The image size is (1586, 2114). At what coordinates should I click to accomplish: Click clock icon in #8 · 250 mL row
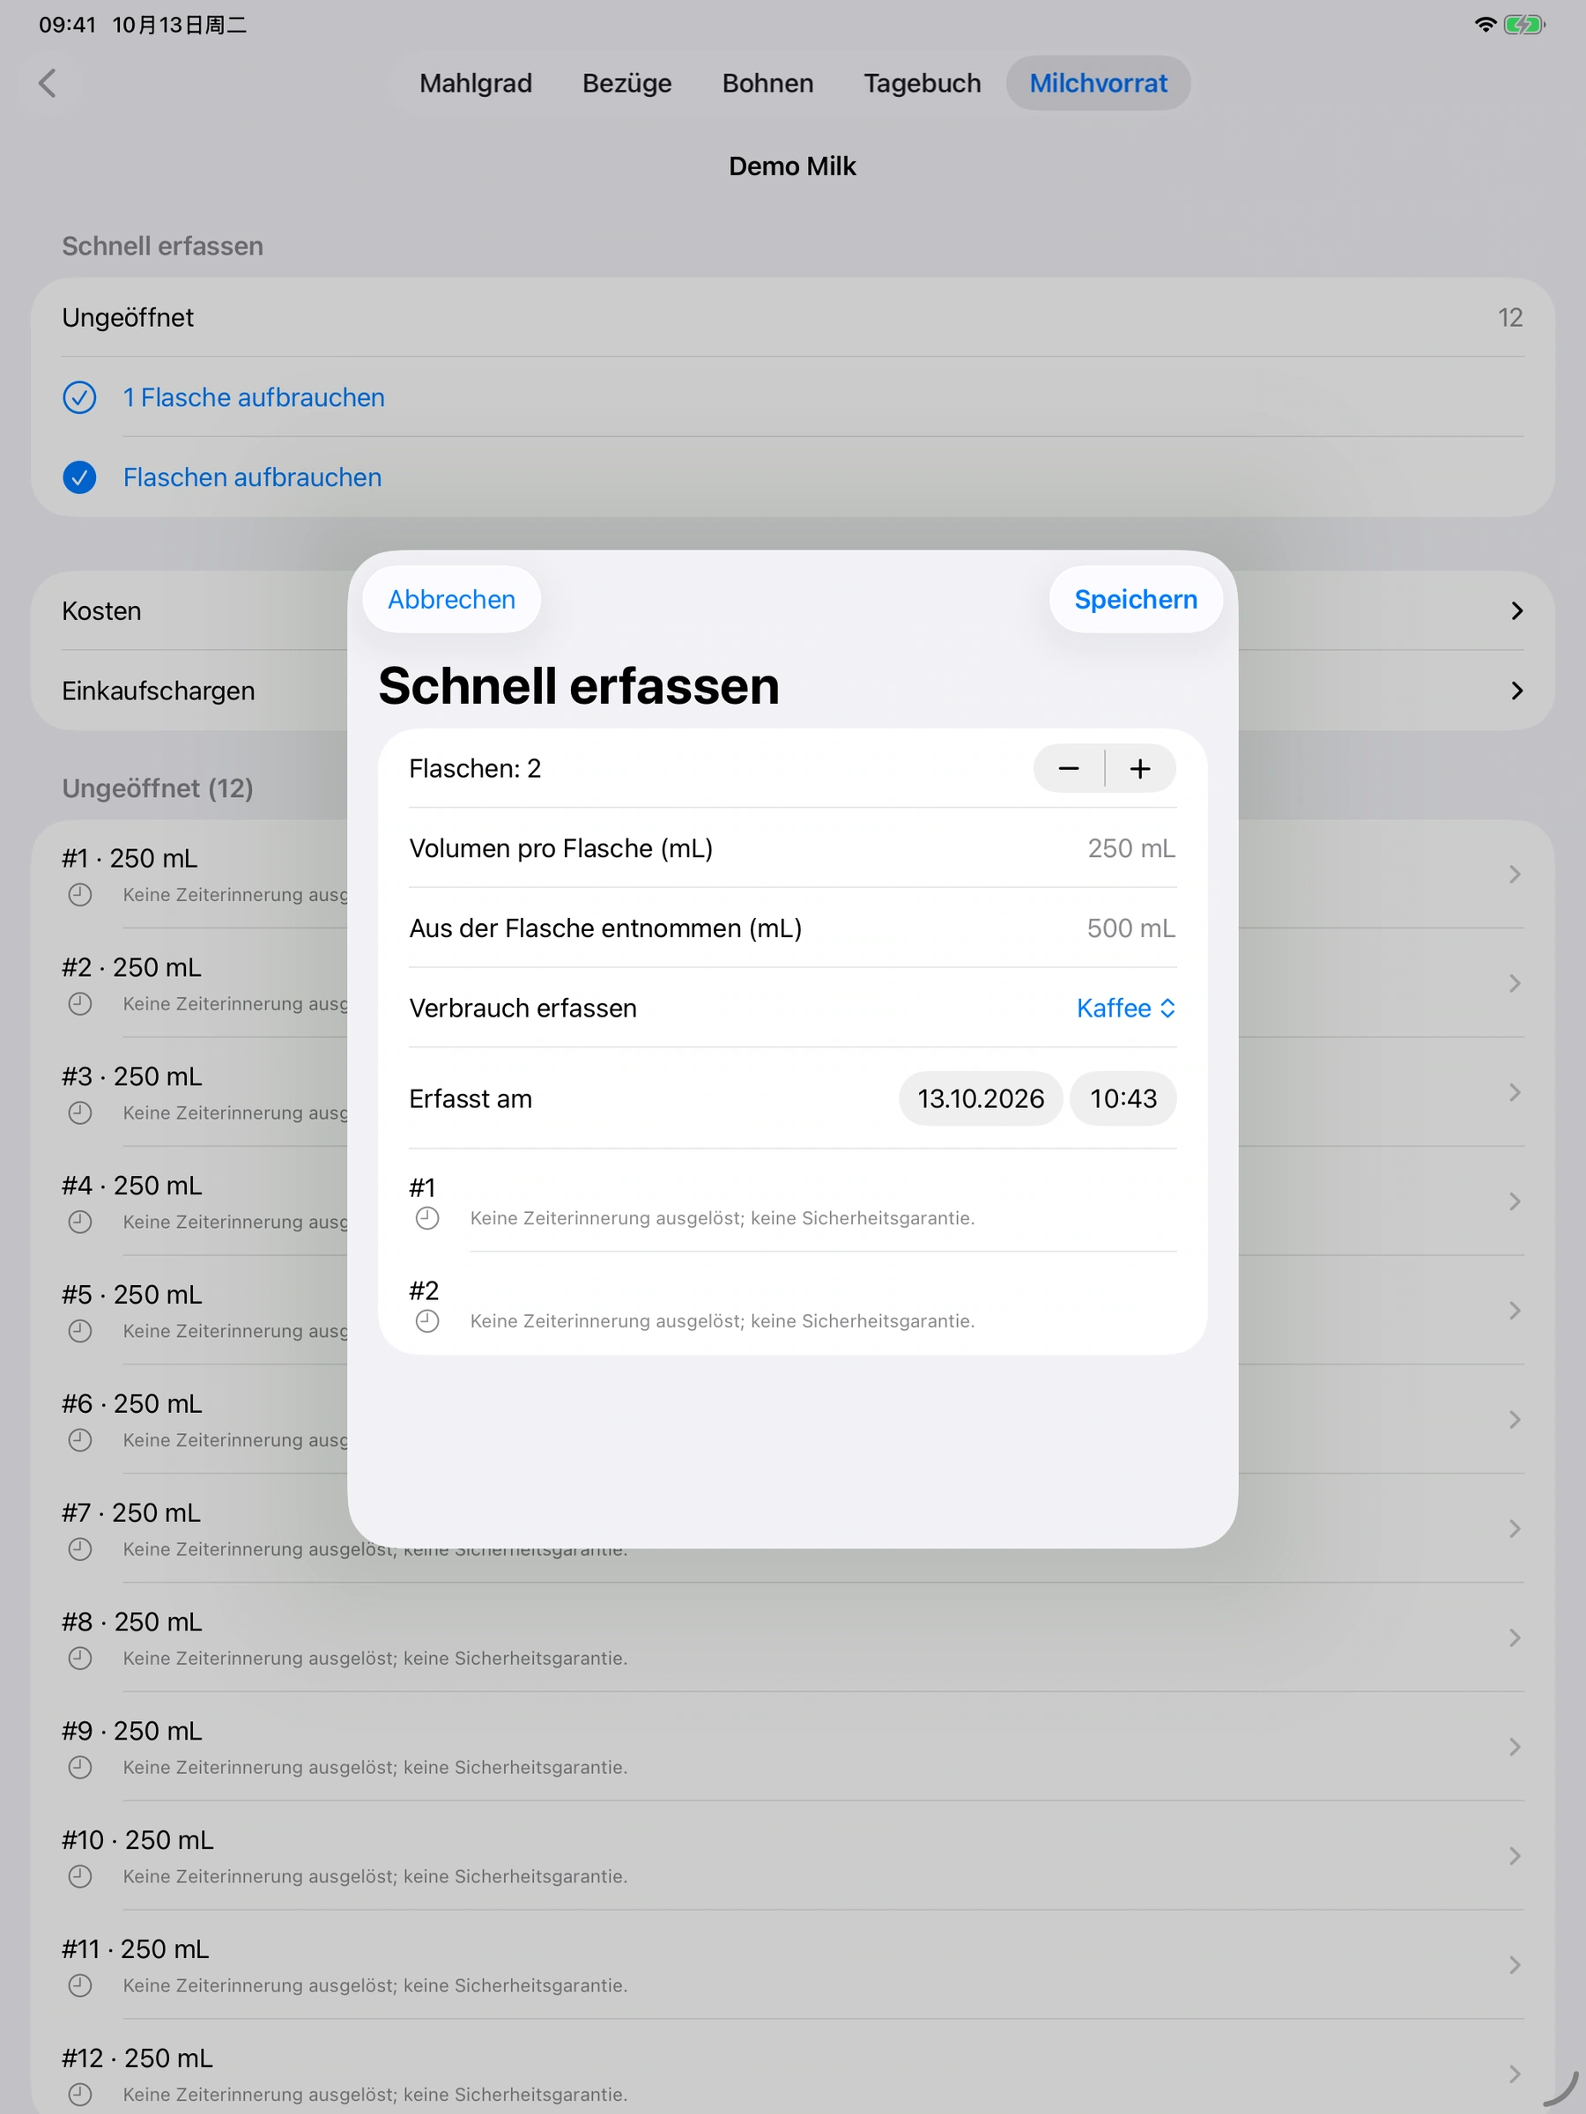click(80, 1658)
